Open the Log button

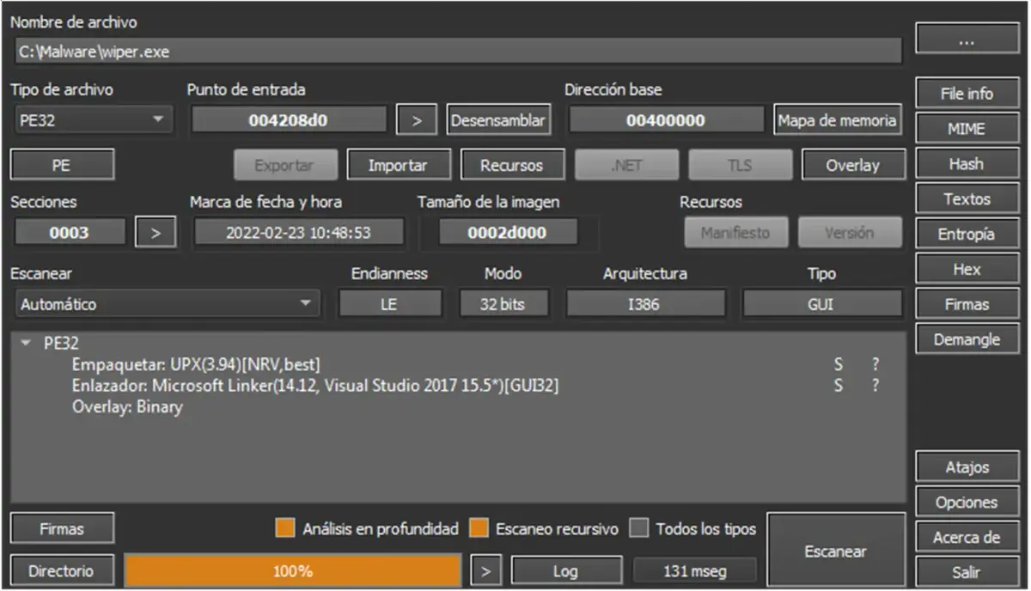point(566,570)
